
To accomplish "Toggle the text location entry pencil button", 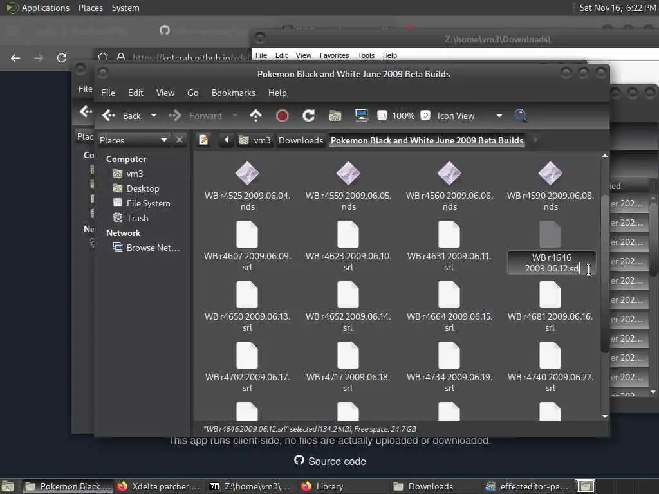I will (x=204, y=140).
